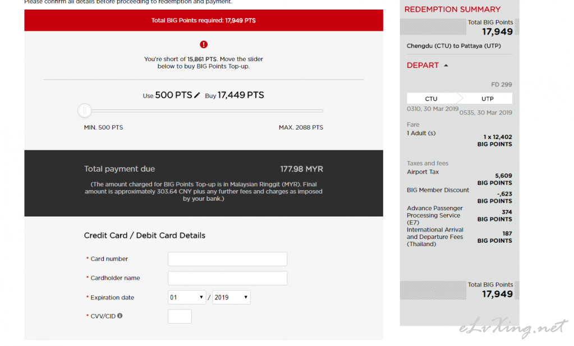Screen dimensions: 574x346
Task: Click the BIG Points slider track
Action: 204,110
